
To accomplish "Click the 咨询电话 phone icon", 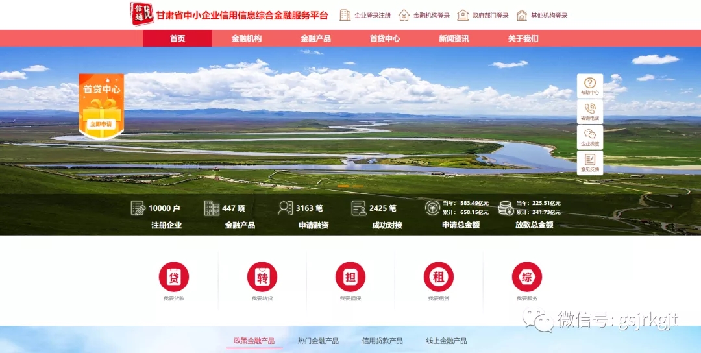I will [589, 112].
